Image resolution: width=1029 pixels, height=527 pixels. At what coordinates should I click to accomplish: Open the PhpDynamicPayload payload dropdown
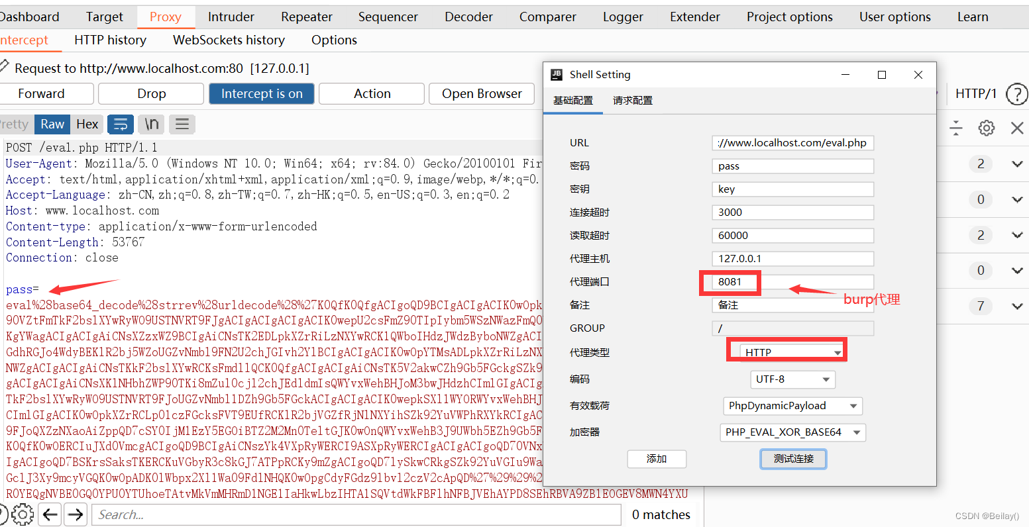click(792, 406)
